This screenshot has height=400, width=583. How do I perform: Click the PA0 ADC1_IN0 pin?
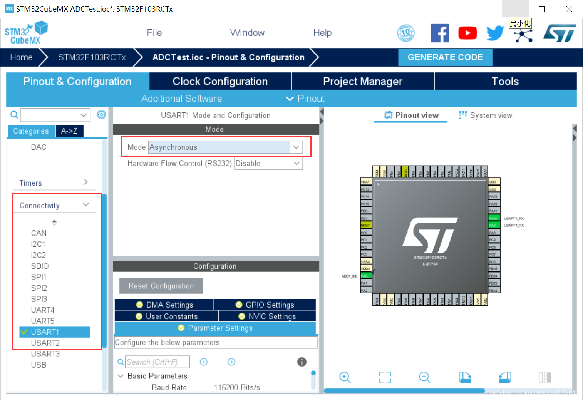coord(366,276)
